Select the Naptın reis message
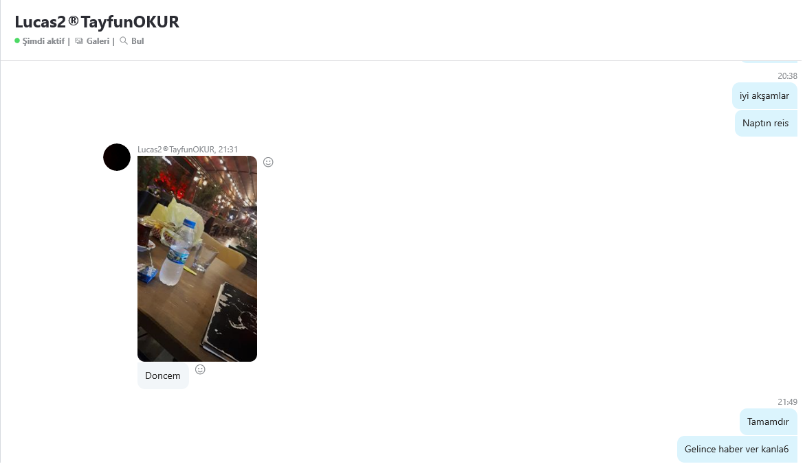The height and width of the screenshot is (464, 805). coord(765,123)
